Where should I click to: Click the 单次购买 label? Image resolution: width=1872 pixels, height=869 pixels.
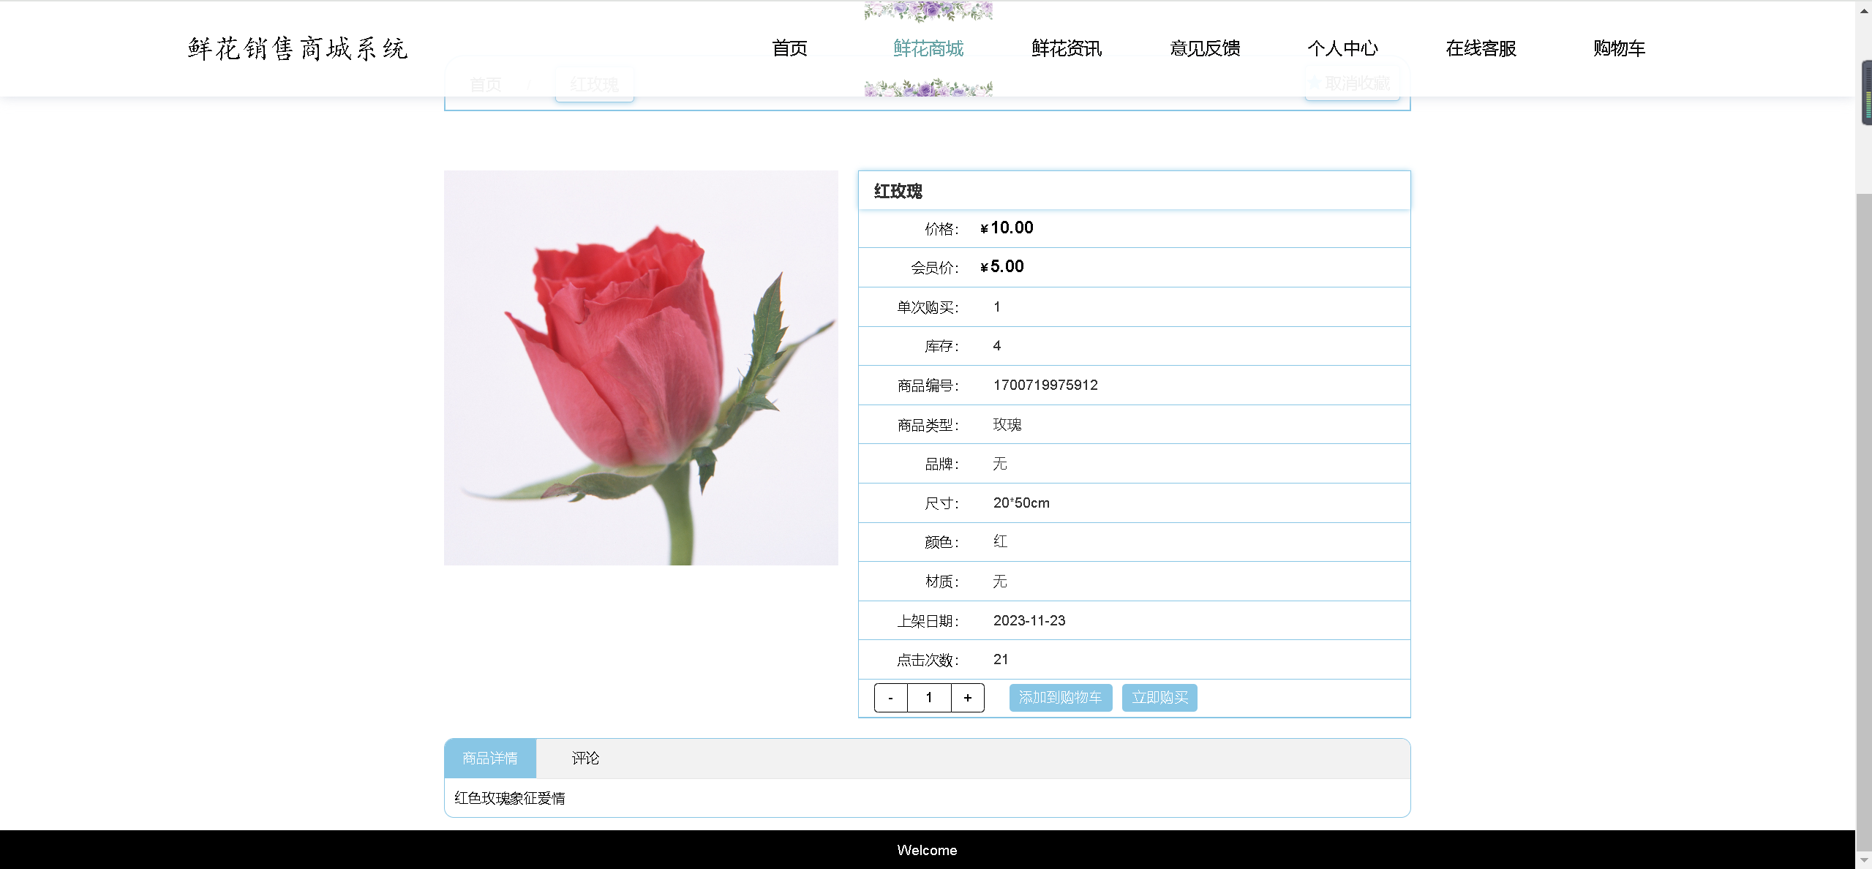928,308
